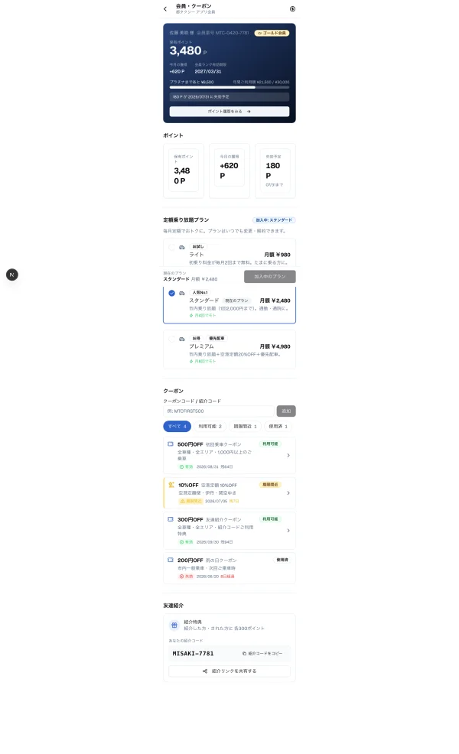This screenshot has width=459, height=754.
Task: Expand the 300円OFF coupon chevron
Action: 288,531
